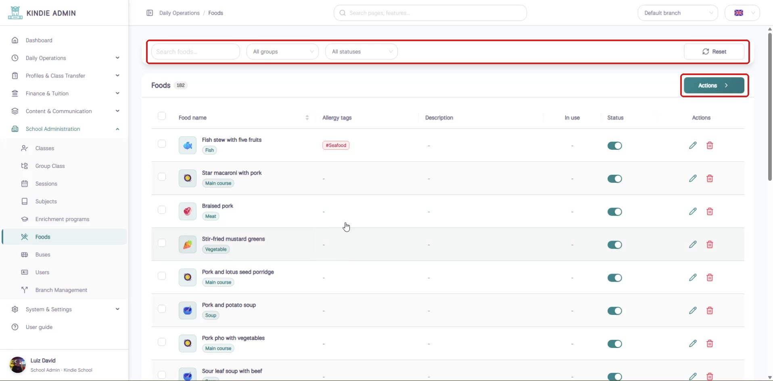This screenshot has height=381, width=773.
Task: Open the language flag dropdown
Action: point(742,13)
